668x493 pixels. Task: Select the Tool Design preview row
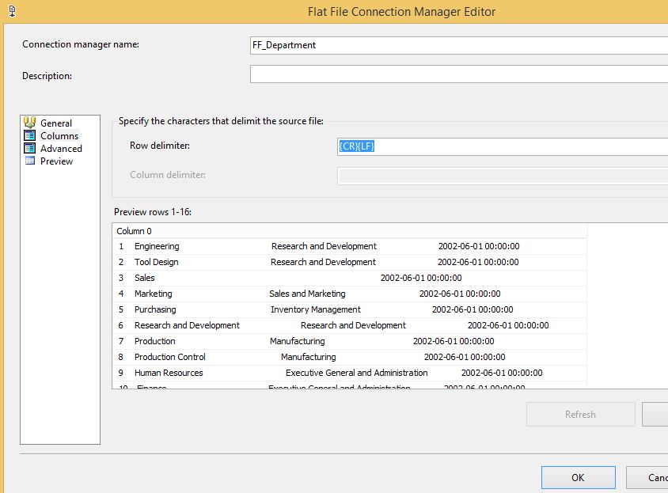[350, 262]
